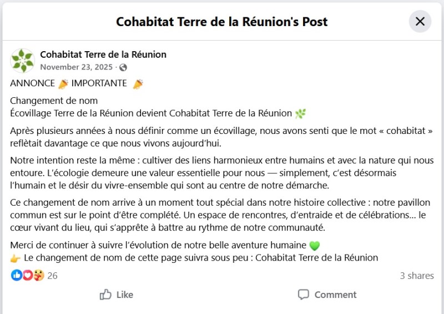This screenshot has height=314, width=444.
Task: Open the Cohabitat Terre de la Réunion author link
Action: tap(103, 54)
